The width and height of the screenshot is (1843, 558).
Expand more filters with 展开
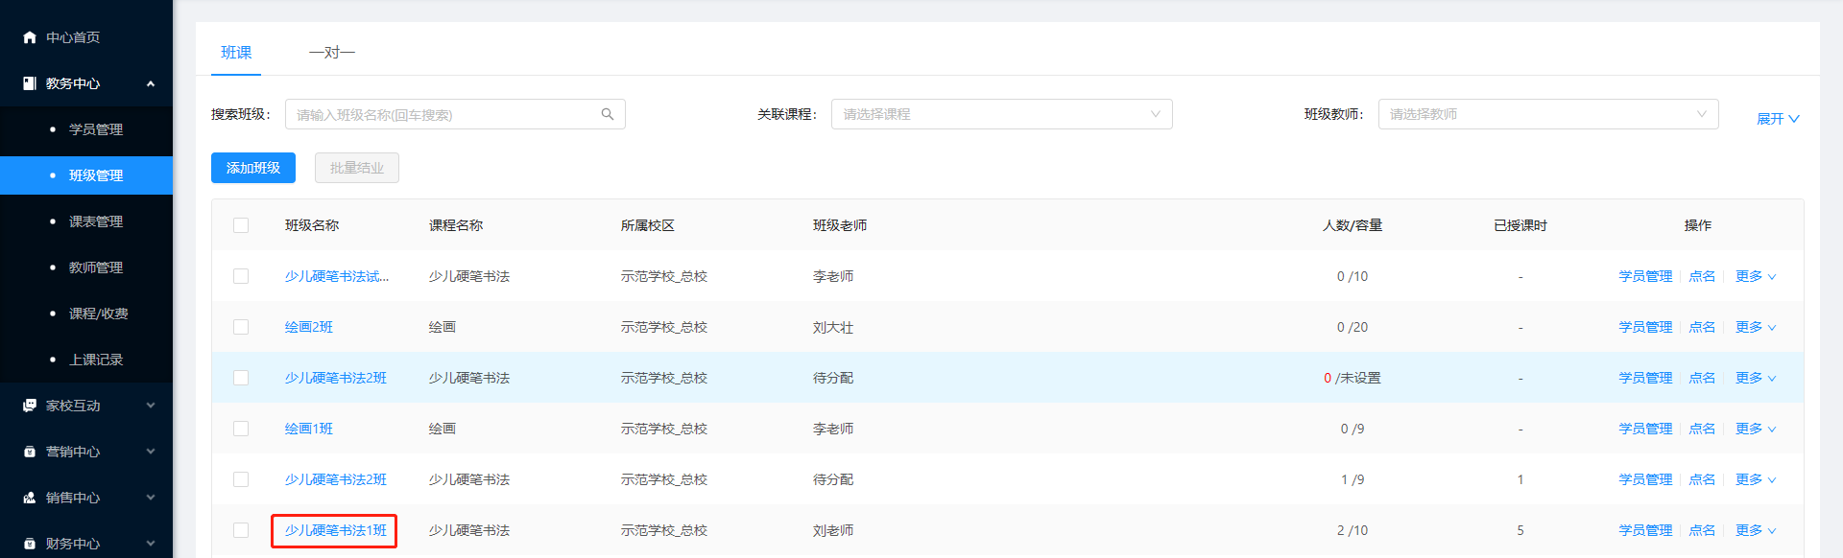pyautogui.click(x=1778, y=119)
